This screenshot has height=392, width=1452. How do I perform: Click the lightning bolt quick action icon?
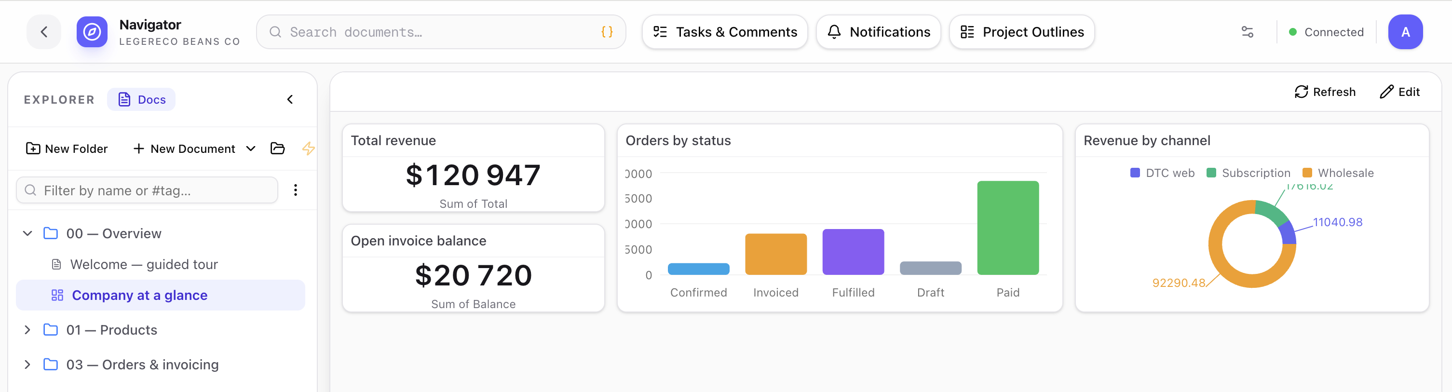point(308,149)
